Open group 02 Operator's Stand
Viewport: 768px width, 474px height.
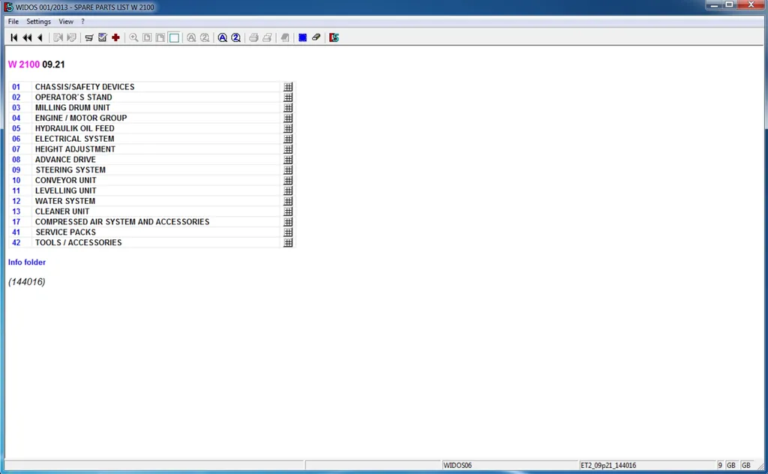(x=16, y=97)
